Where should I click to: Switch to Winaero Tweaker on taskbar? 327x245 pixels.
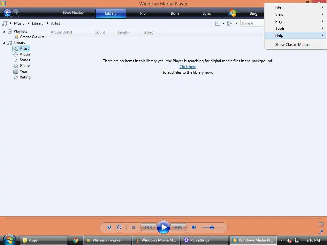click(107, 240)
